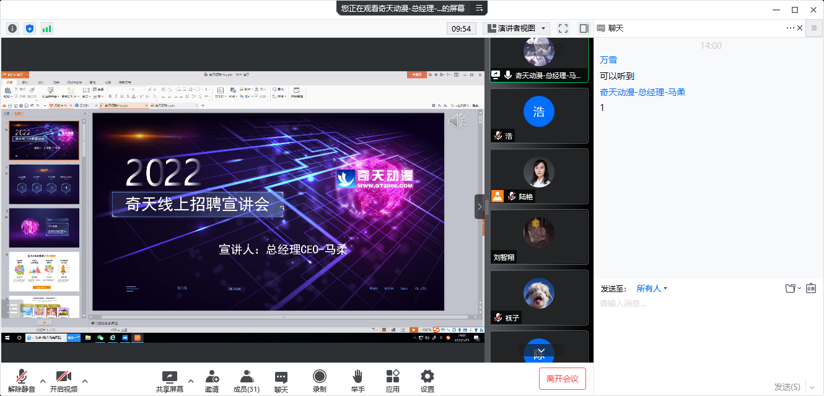Expand audio options next to 解除静音
Image resolution: width=824 pixels, height=396 pixels.
pos(43,381)
